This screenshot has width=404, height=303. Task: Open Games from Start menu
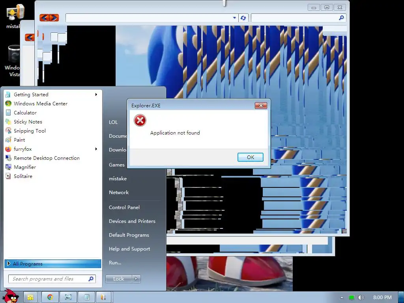(x=117, y=165)
